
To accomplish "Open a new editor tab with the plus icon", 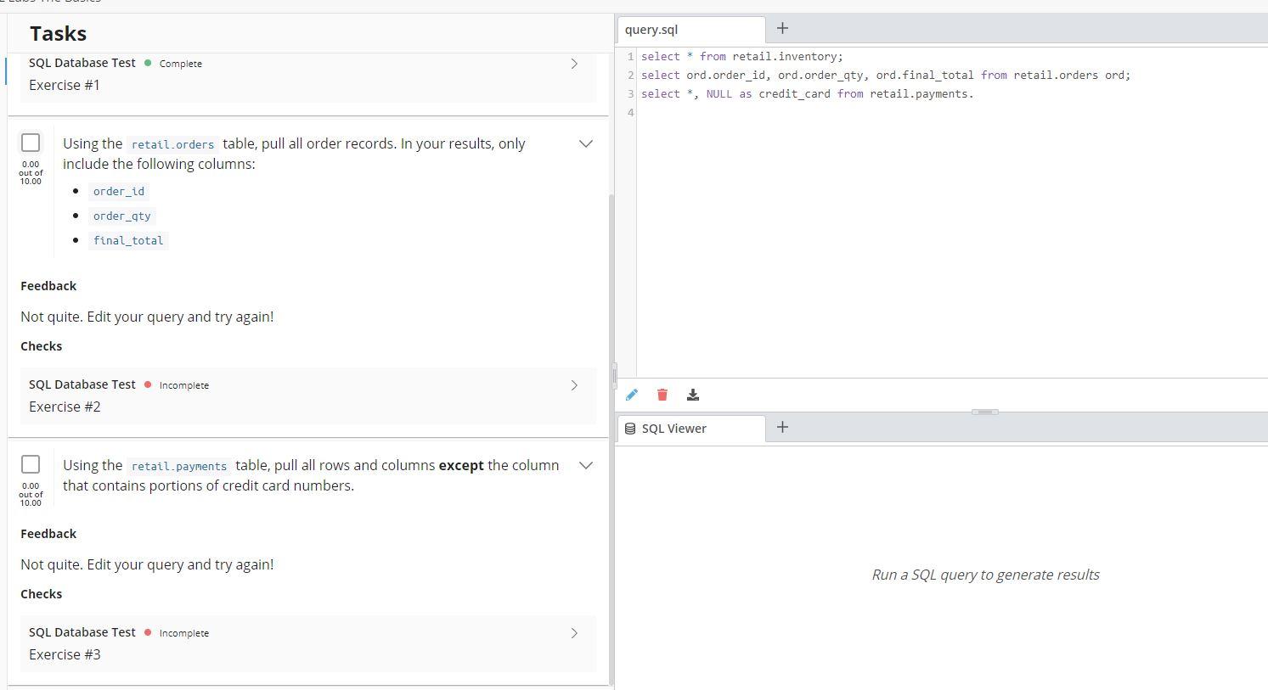I will point(782,28).
